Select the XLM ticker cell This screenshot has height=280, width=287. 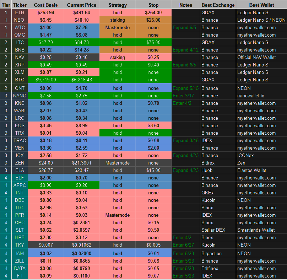[x=20, y=72]
